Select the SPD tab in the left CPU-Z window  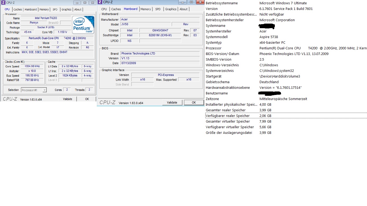pyautogui.click(x=55, y=9)
